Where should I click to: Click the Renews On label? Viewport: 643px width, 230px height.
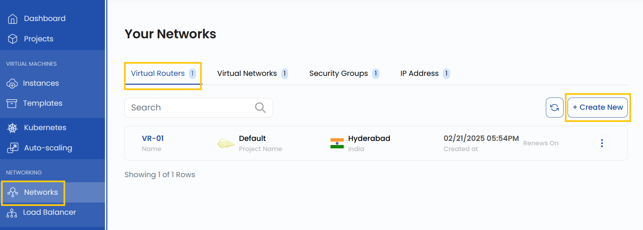click(541, 143)
